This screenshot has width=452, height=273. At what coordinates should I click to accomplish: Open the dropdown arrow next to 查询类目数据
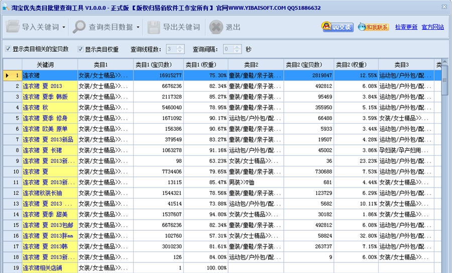[138, 28]
